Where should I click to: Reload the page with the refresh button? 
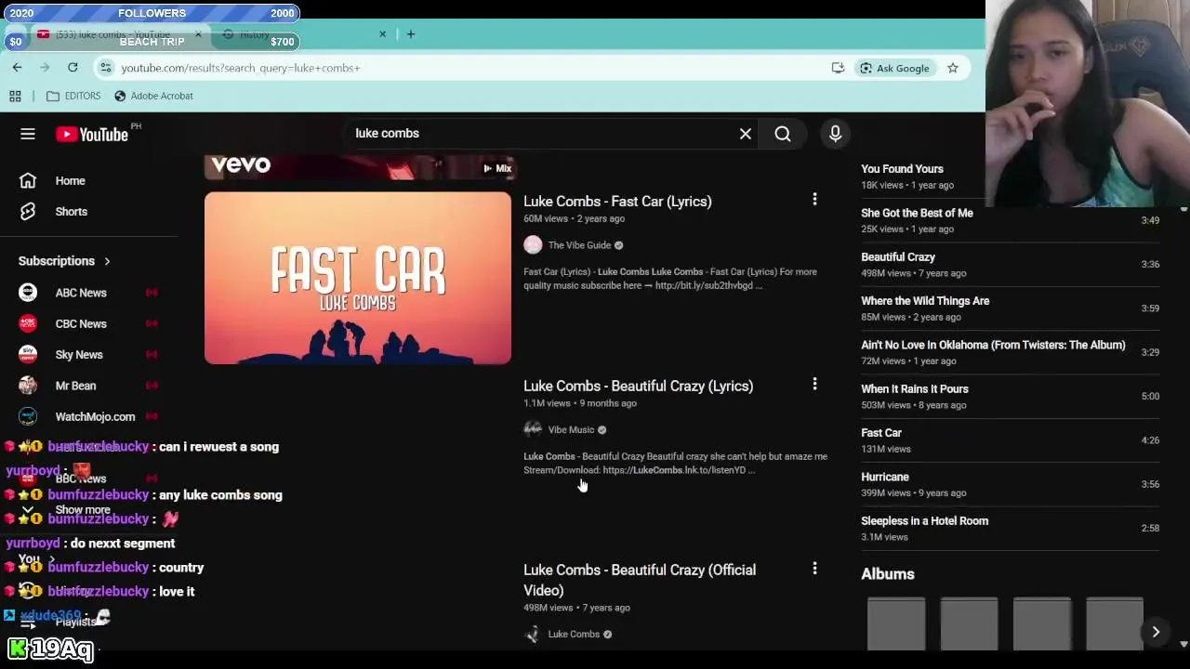pos(73,68)
